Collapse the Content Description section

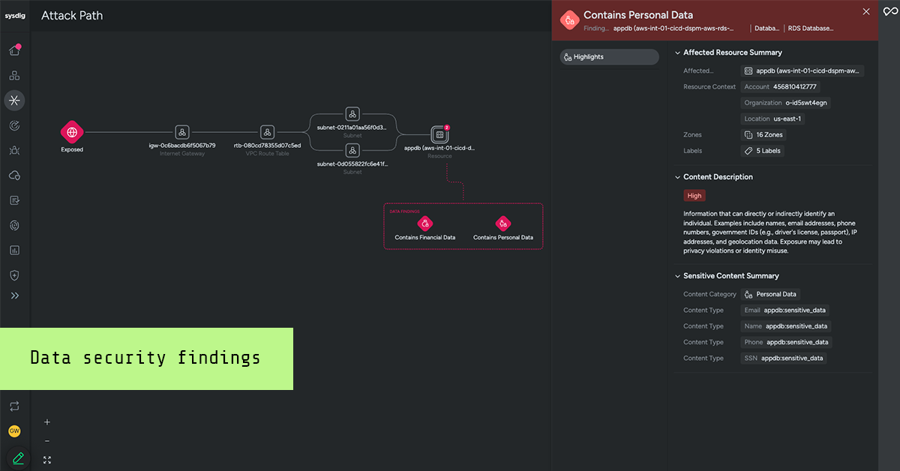pyautogui.click(x=676, y=176)
